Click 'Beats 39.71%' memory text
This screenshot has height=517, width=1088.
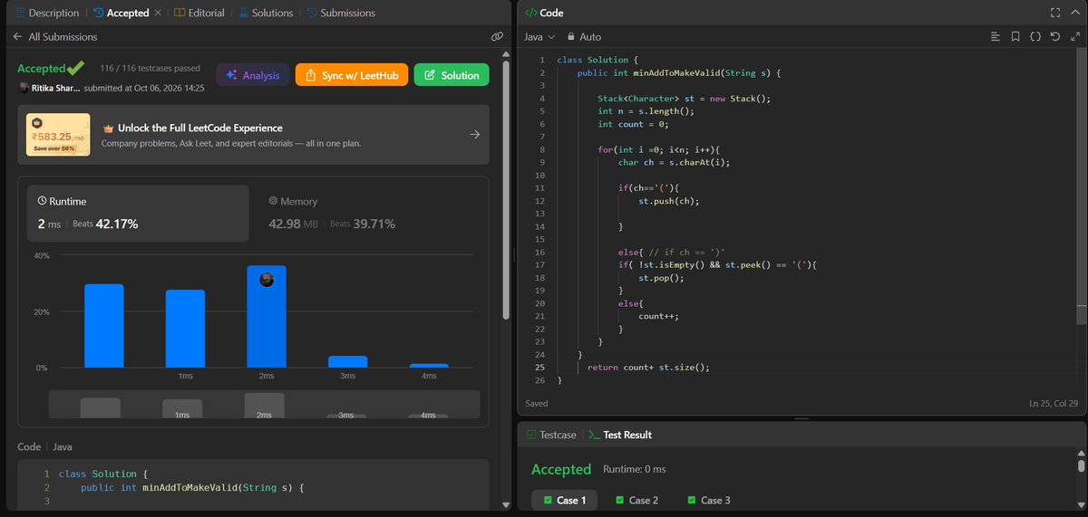363,224
